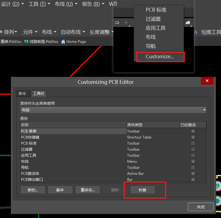The width and height of the screenshot is (221, 218).
Task: Click the red magnet snap icon
Action: [117, 23]
